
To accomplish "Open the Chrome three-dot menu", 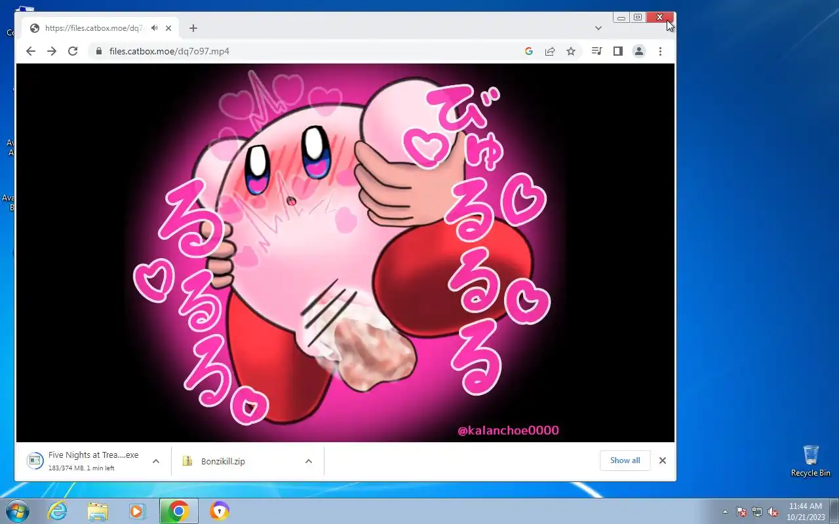I will pos(660,51).
